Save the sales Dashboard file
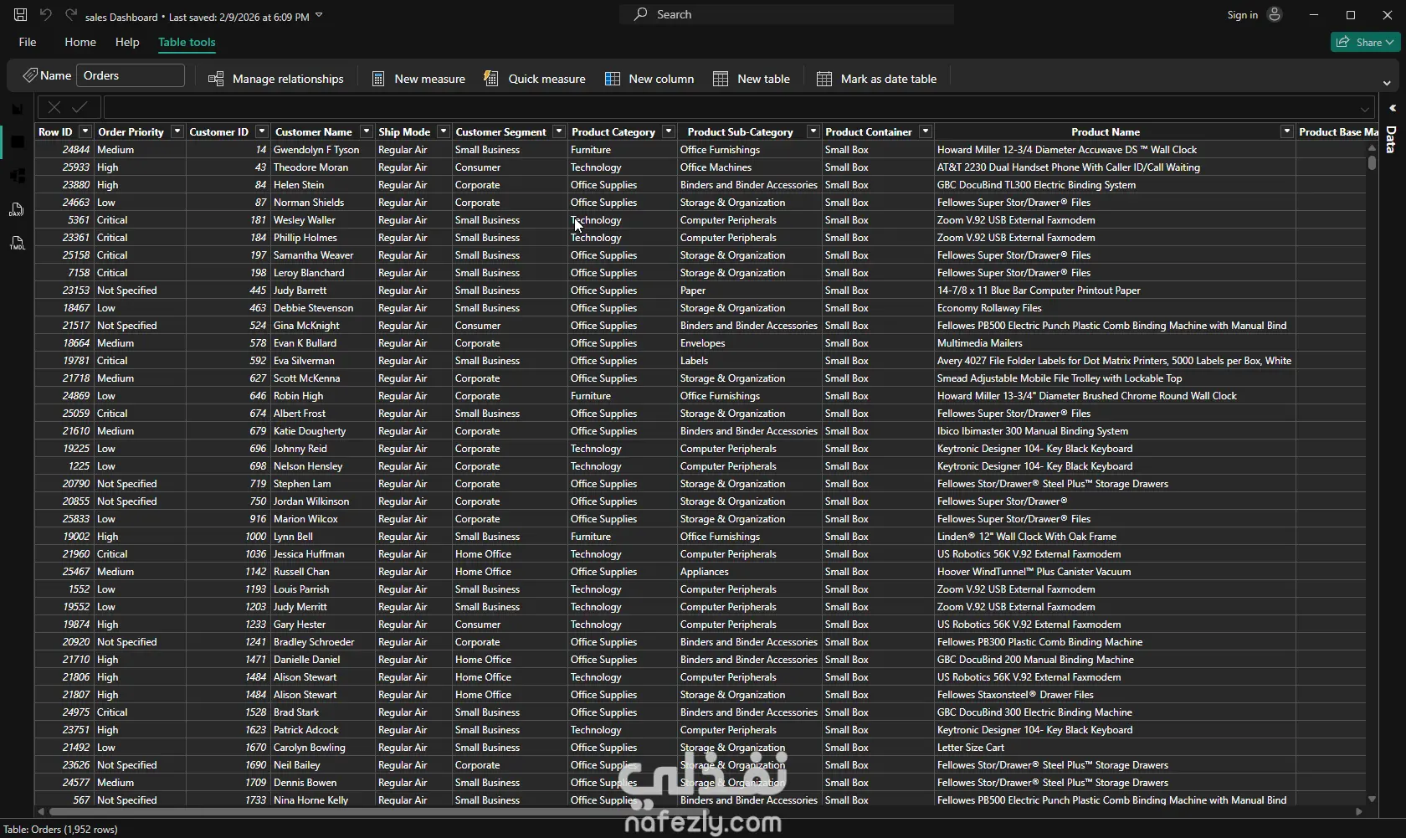Screen dimensions: 1406x838 click(x=20, y=15)
